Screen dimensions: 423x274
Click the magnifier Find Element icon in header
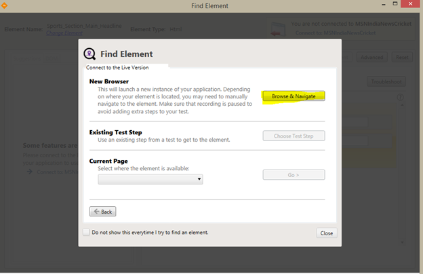89,54
